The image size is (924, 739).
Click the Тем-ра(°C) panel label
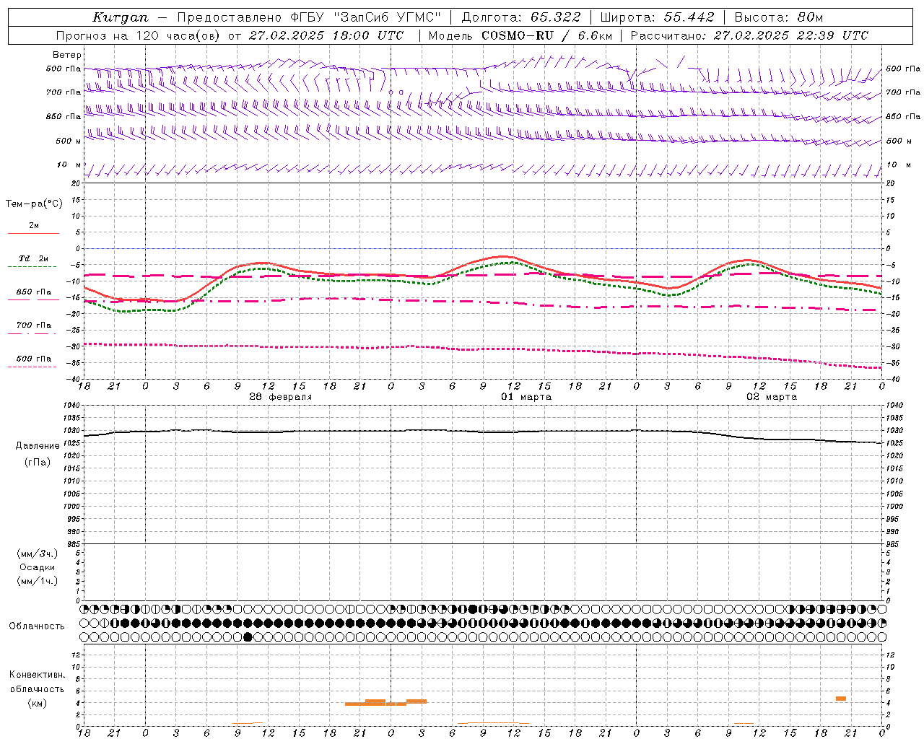pyautogui.click(x=34, y=204)
